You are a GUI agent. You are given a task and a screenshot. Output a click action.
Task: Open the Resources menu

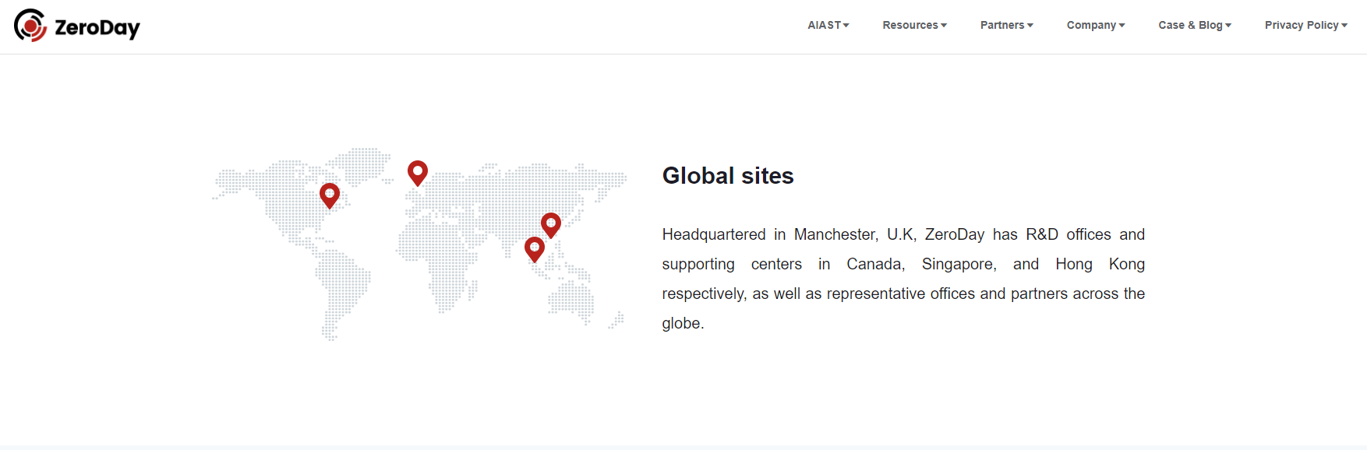(x=915, y=25)
